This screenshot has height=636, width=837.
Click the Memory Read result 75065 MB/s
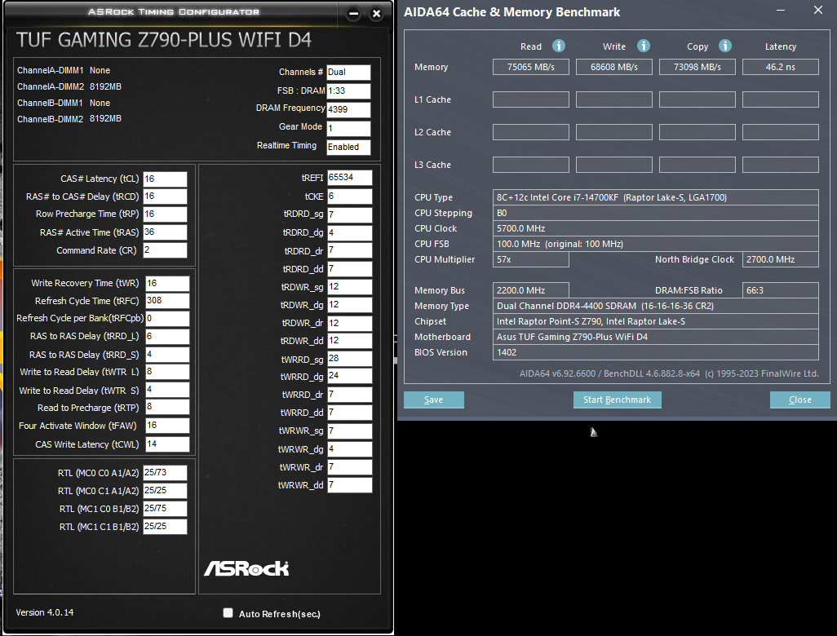click(530, 67)
